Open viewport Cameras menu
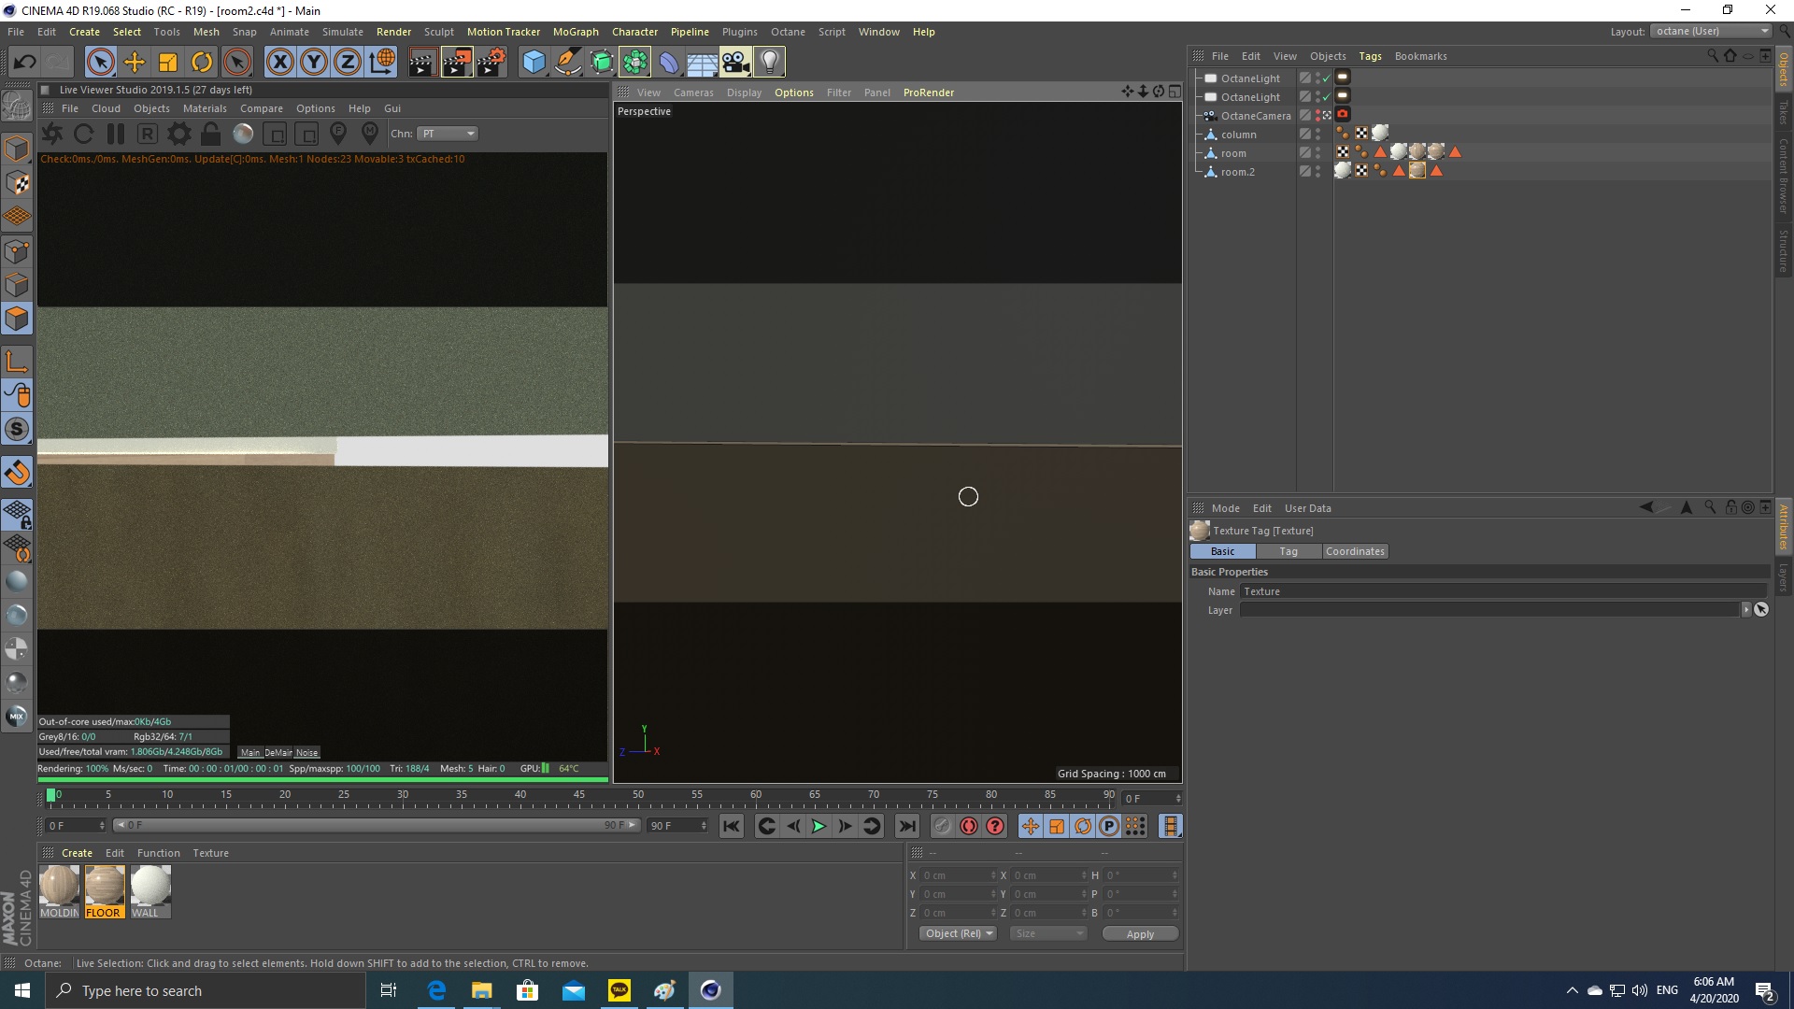1794x1009 pixels. pyautogui.click(x=693, y=92)
